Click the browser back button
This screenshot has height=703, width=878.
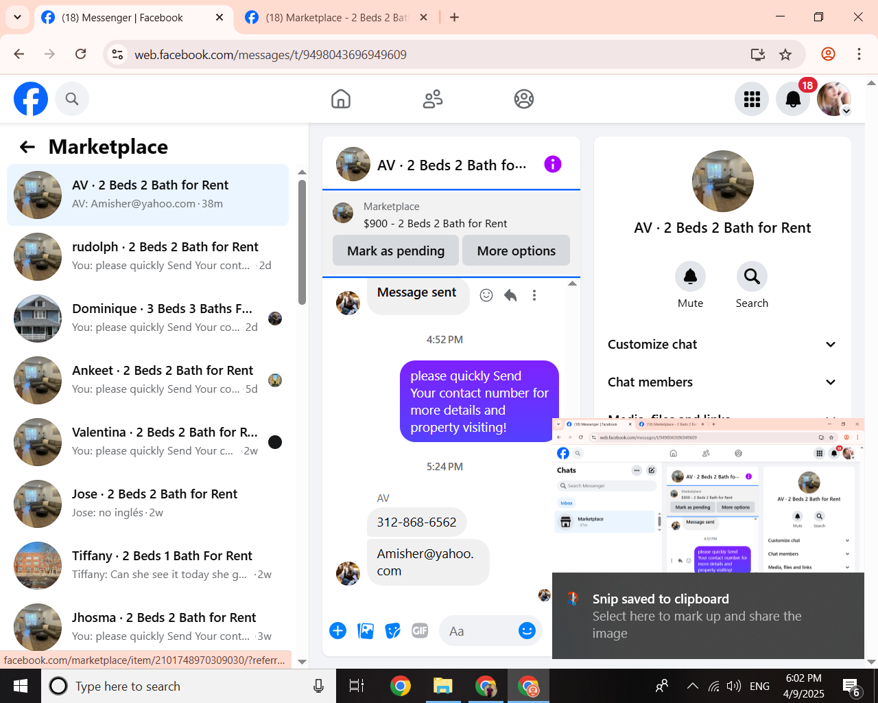(19, 54)
